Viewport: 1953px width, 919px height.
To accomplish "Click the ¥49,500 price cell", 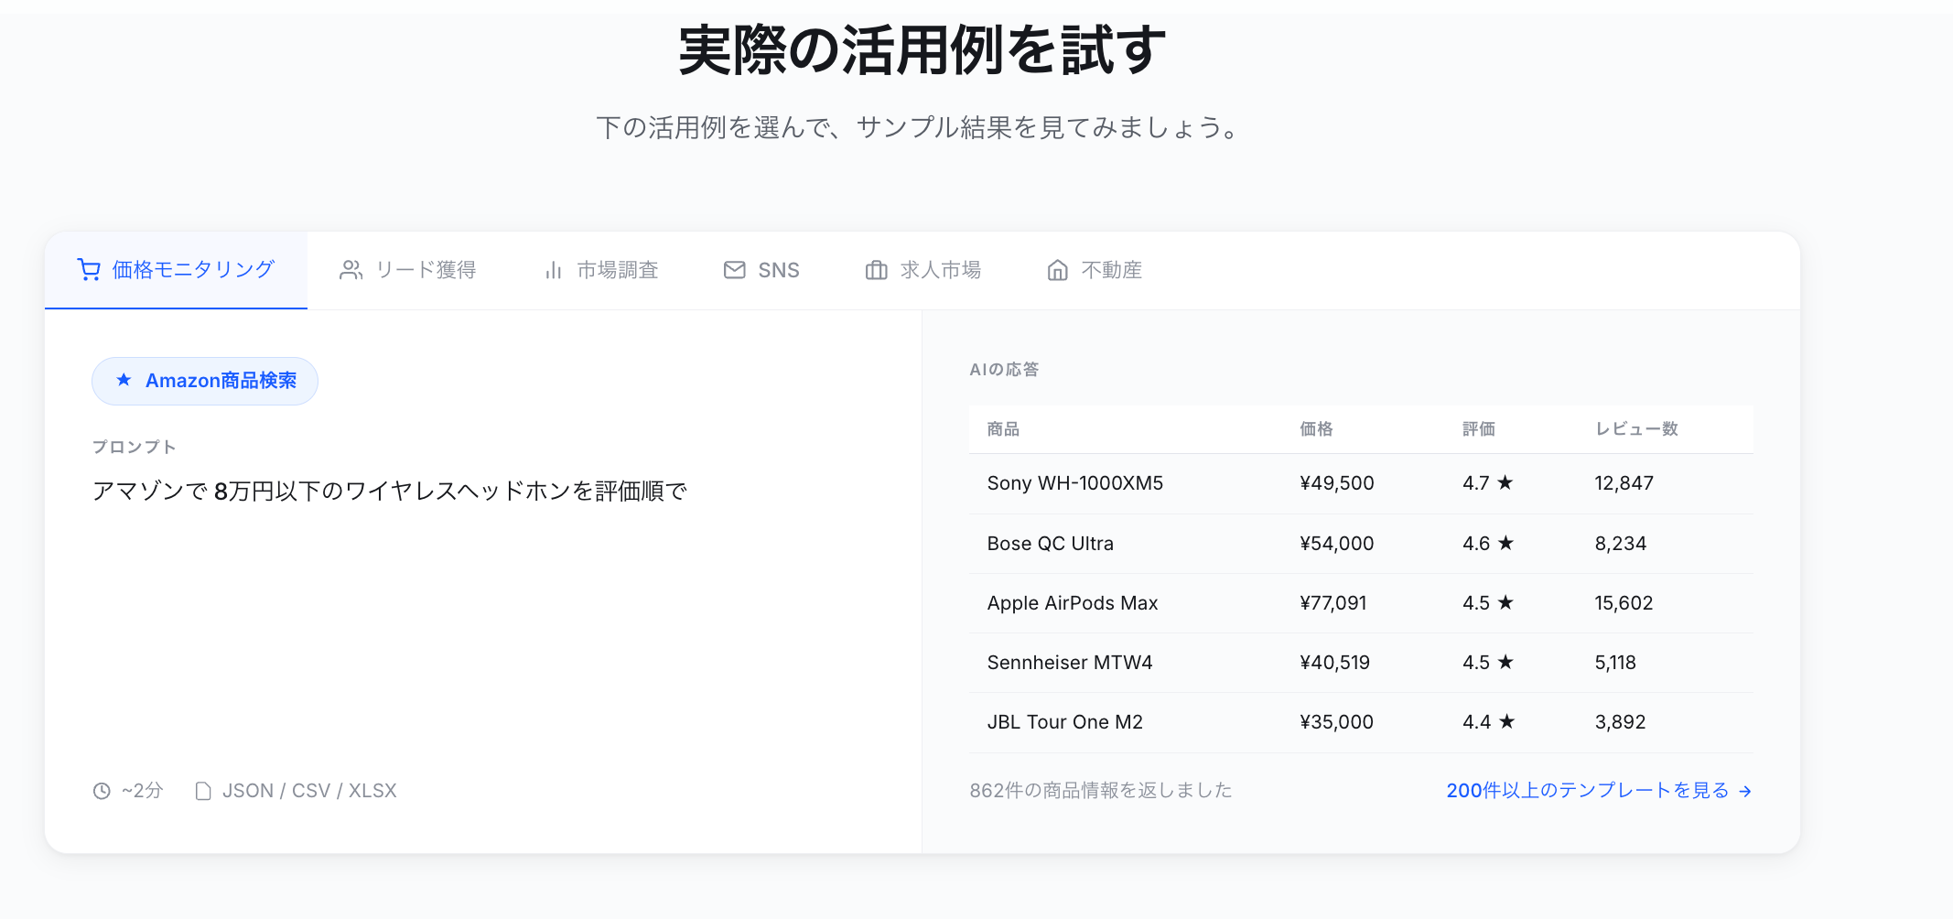I will [1337, 483].
